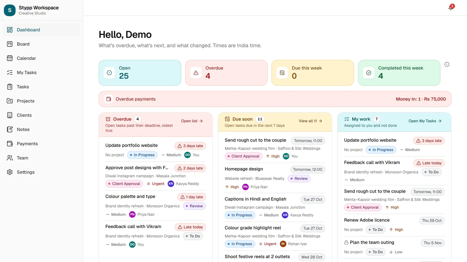Click the Due this week calendar icon

point(282,73)
